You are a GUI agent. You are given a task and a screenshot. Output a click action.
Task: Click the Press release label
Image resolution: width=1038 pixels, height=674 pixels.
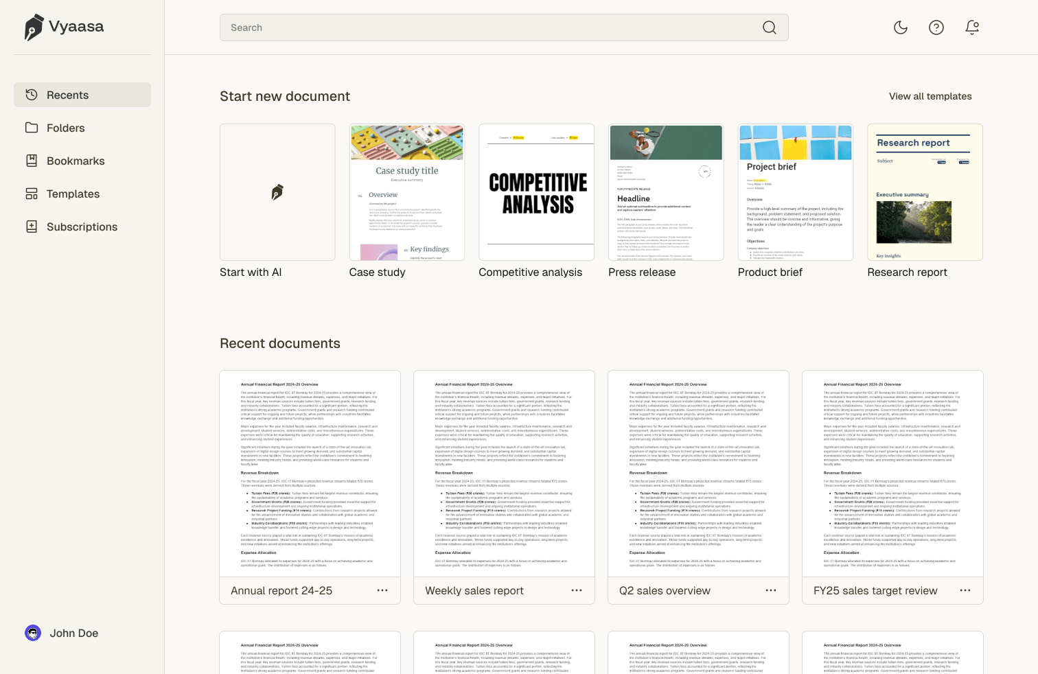point(642,272)
